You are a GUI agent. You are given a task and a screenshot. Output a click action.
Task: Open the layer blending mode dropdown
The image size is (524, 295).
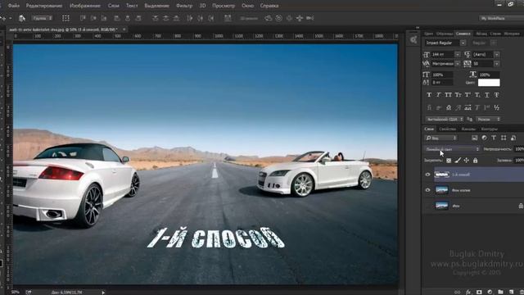click(x=453, y=149)
